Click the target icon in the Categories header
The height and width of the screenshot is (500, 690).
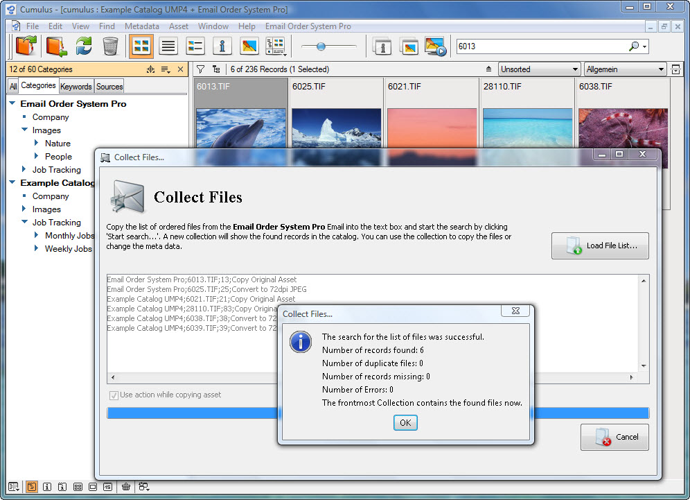point(150,69)
